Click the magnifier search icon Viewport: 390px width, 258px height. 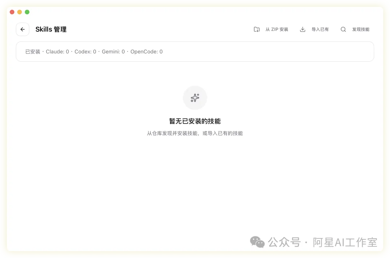(343, 30)
